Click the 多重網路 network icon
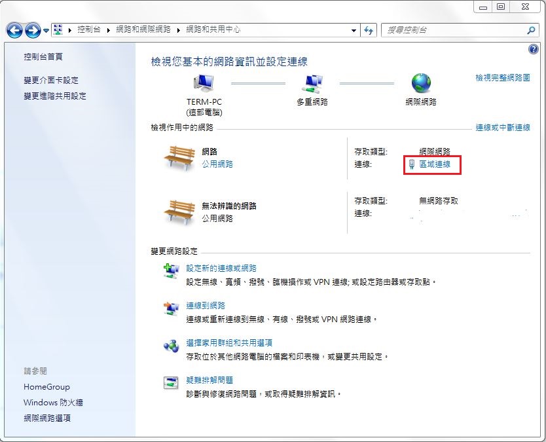 pyautogui.click(x=312, y=83)
